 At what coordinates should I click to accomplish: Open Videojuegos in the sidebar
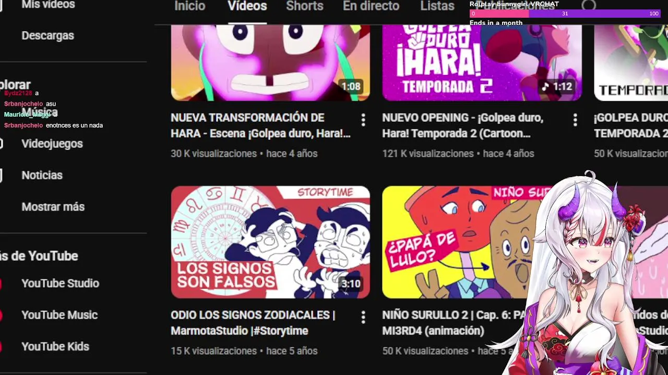pyautogui.click(x=52, y=144)
